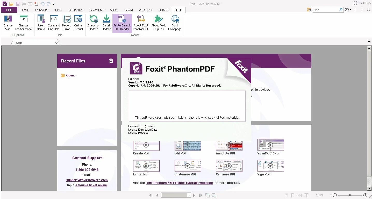Image resolution: width=372 pixels, height=199 pixels.
Task: Switch to the ORGANIZE ribbon tab
Action: [x=76, y=10]
